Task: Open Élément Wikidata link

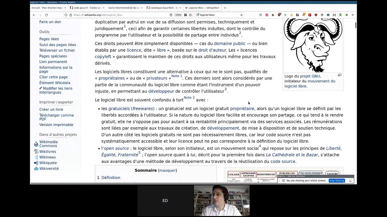Action: point(54,83)
